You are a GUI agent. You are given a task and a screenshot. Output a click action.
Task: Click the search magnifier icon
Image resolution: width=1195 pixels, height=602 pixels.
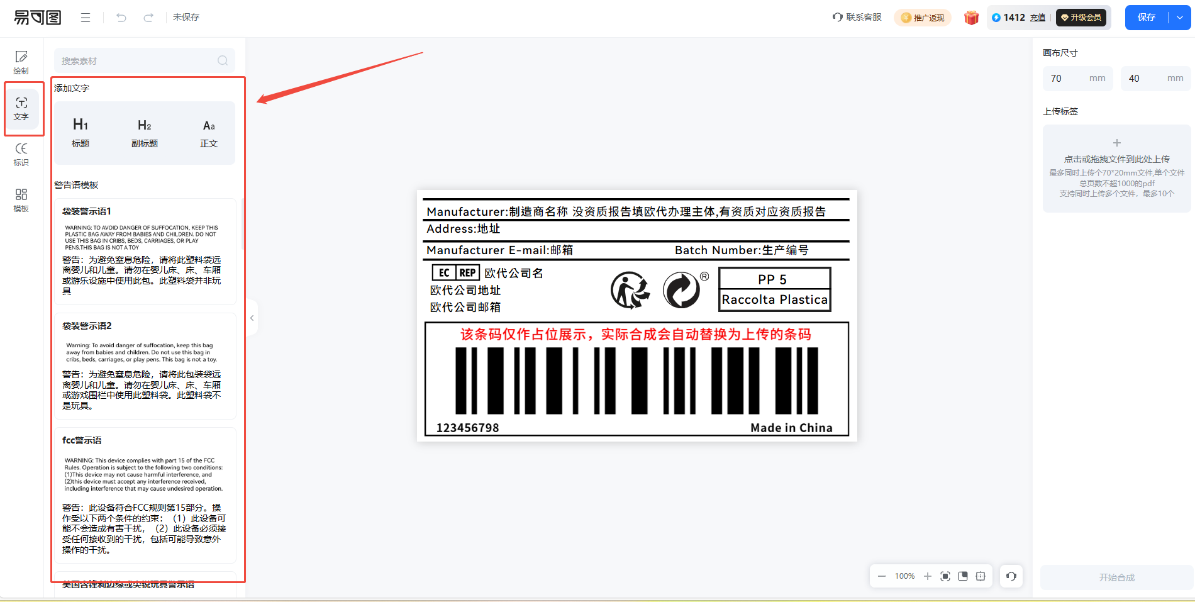pyautogui.click(x=223, y=60)
